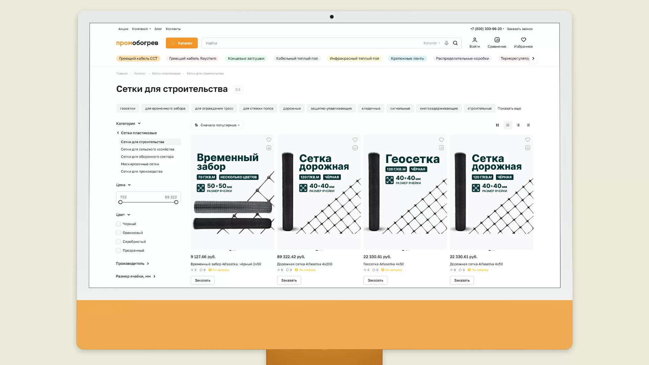Viewport: 649px width, 365px height.
Task: Add Геосетка product to comparison
Action: tap(441, 148)
